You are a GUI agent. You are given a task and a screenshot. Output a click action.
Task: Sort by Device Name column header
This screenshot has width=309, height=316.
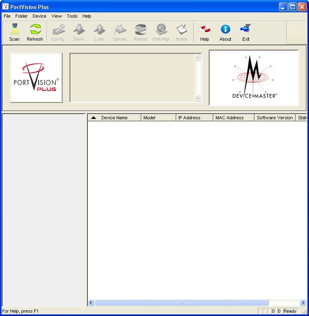pos(114,118)
